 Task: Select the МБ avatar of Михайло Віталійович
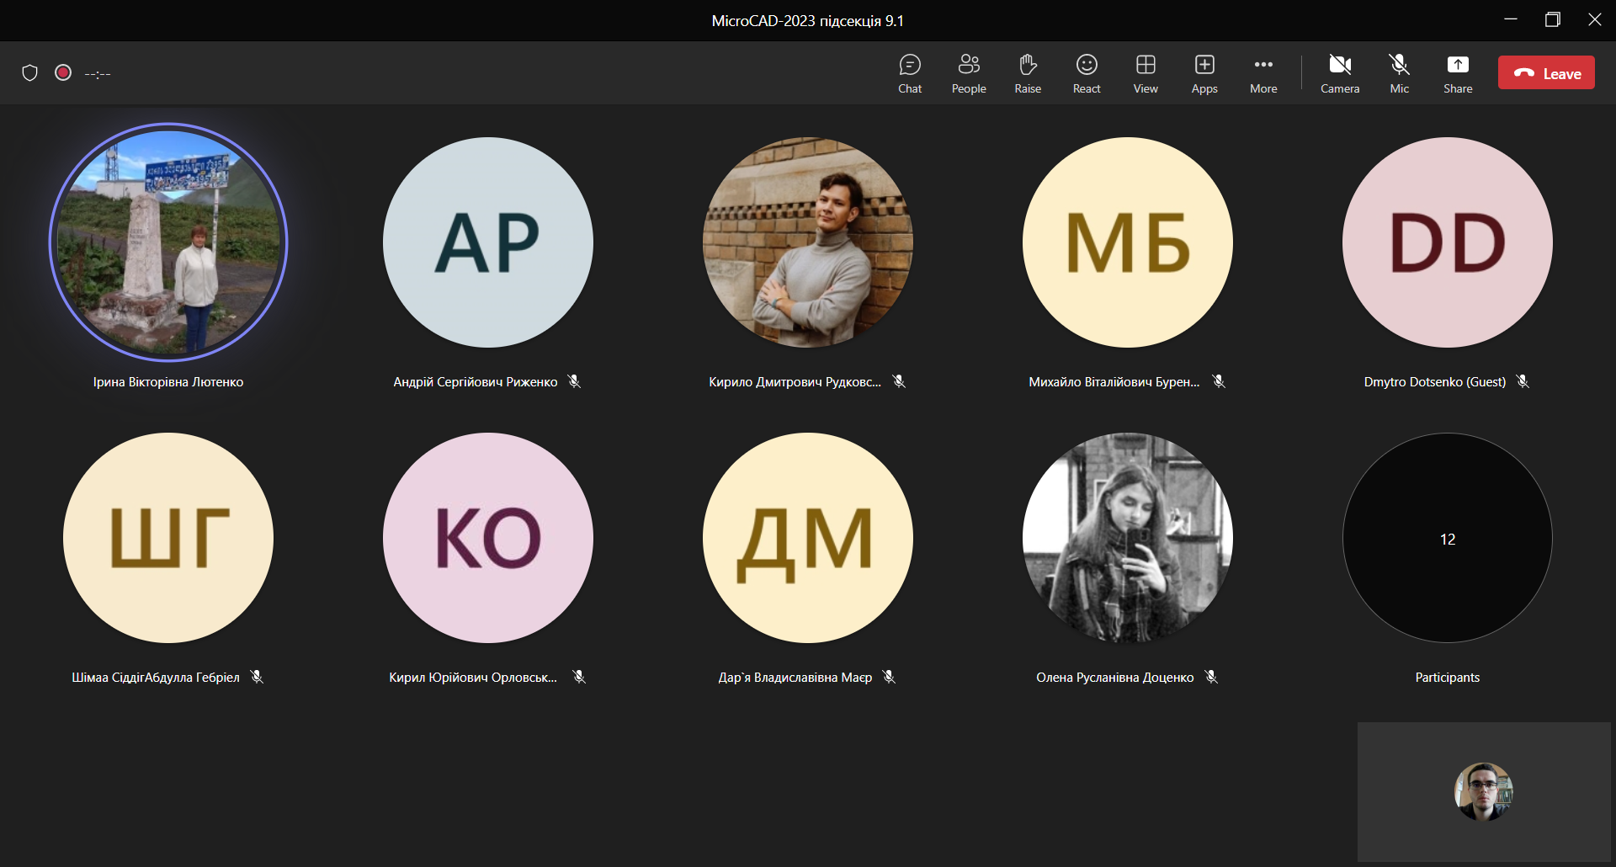(1128, 242)
